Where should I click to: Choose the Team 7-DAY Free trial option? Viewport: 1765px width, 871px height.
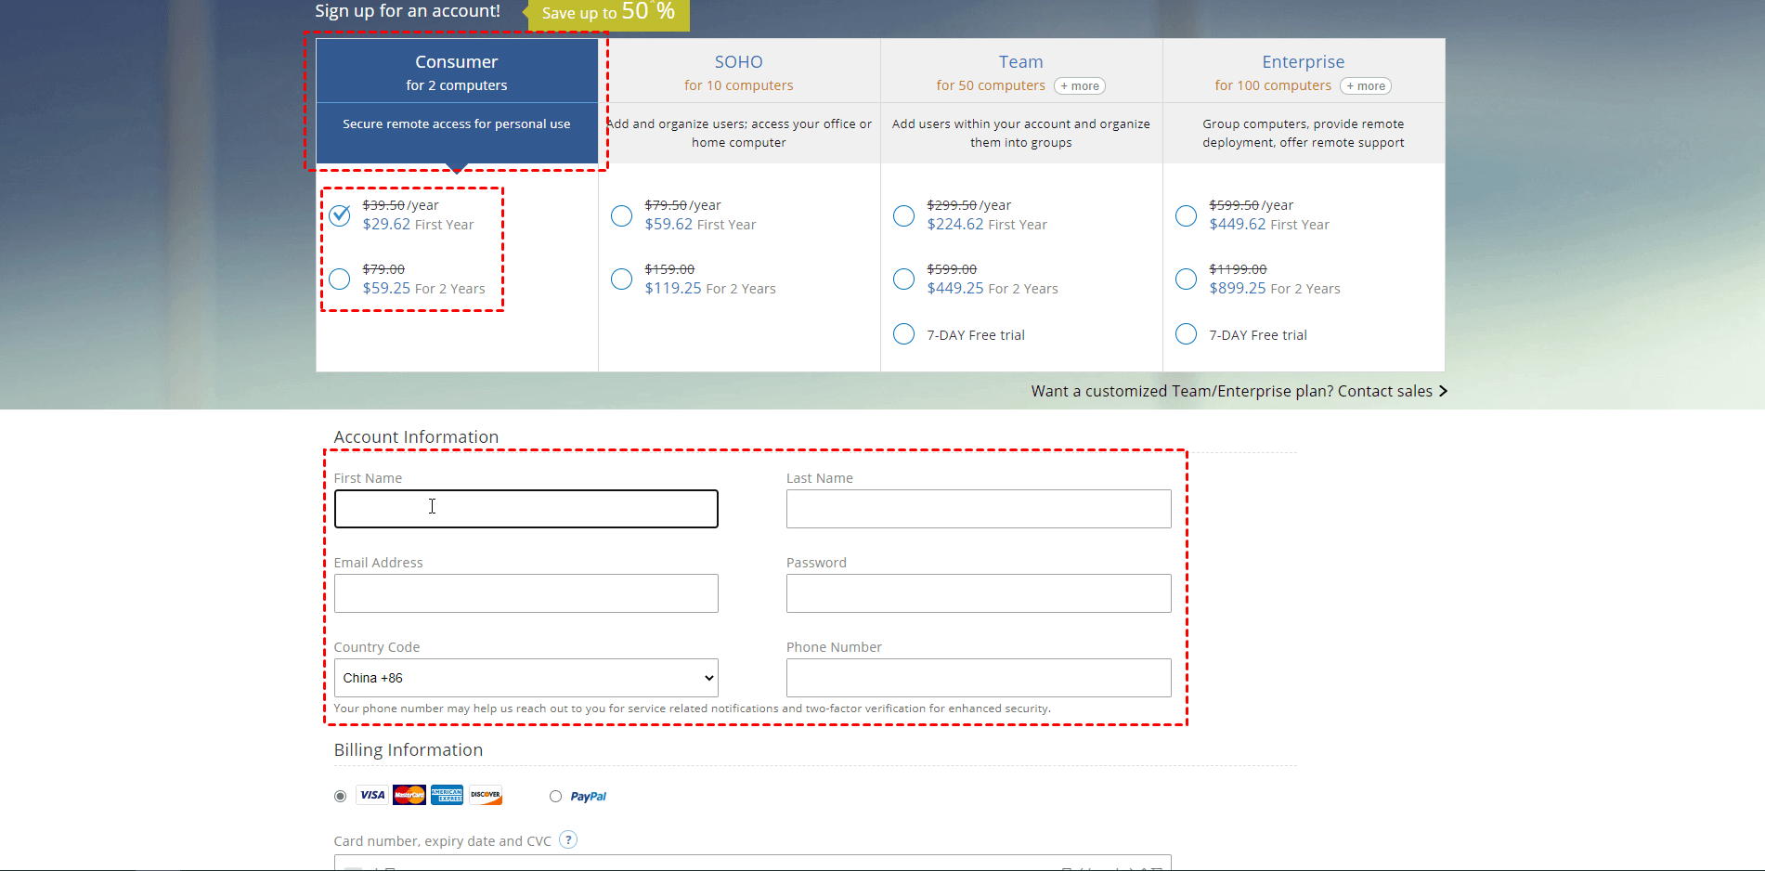pyautogui.click(x=903, y=334)
